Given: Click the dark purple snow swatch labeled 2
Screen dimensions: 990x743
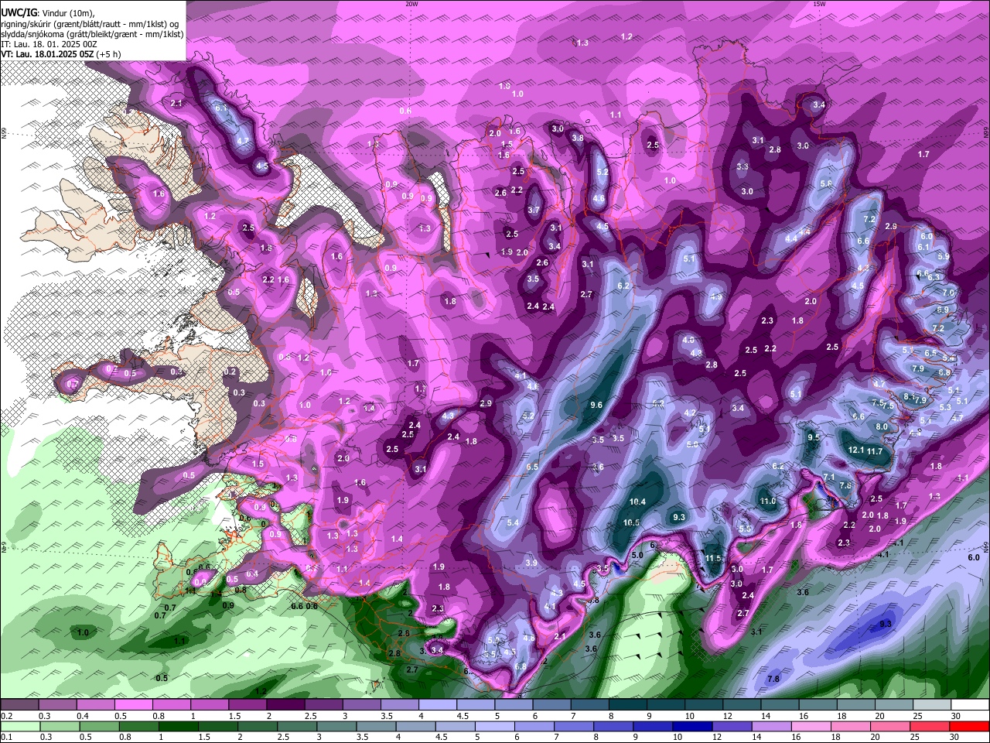Looking at the screenshot, I should pyautogui.click(x=285, y=705).
